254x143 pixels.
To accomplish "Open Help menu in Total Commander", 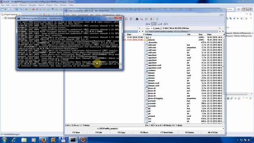I will pos(221,15).
